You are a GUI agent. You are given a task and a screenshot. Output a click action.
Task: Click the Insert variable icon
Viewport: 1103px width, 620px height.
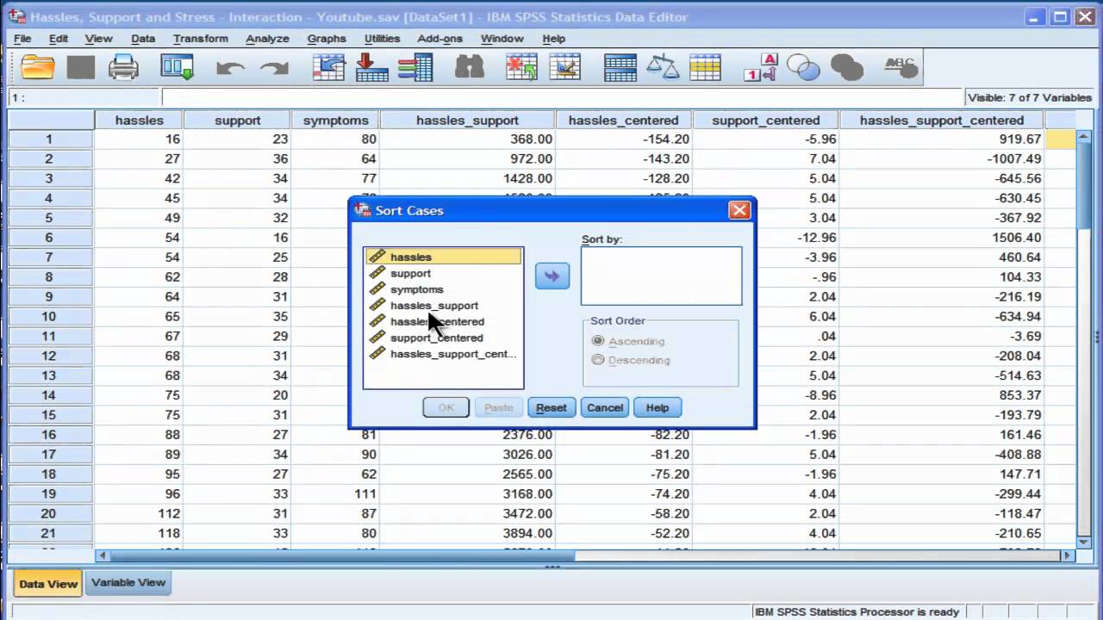[x=564, y=67]
